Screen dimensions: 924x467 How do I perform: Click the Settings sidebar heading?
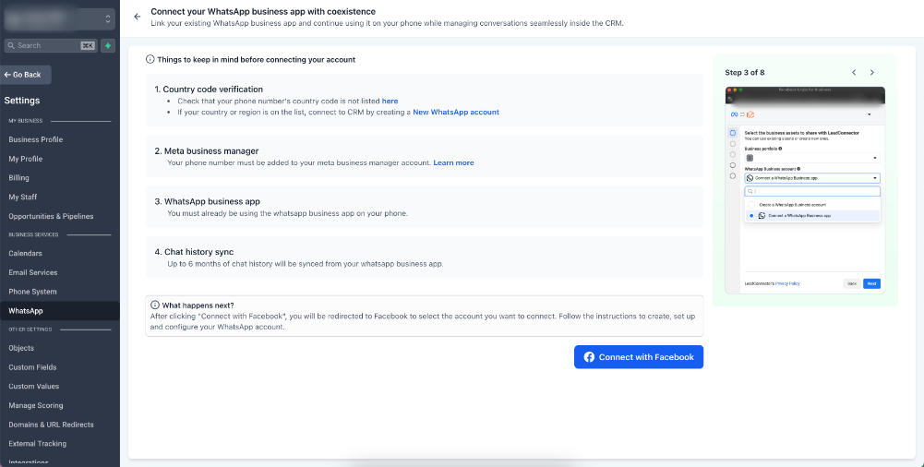tap(22, 101)
